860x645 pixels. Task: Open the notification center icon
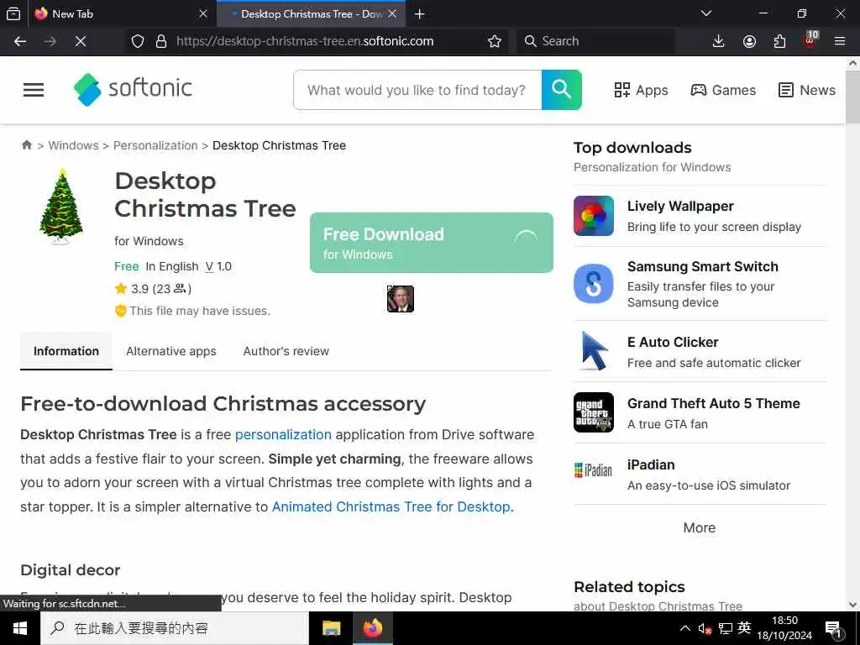833,628
